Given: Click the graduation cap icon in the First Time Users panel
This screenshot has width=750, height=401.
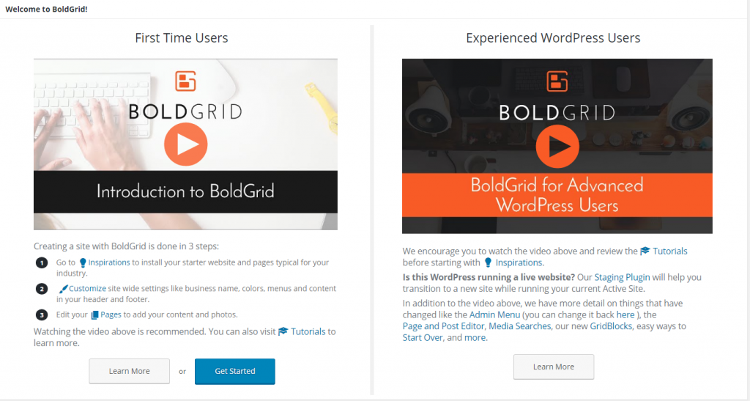Looking at the screenshot, I should click(283, 332).
